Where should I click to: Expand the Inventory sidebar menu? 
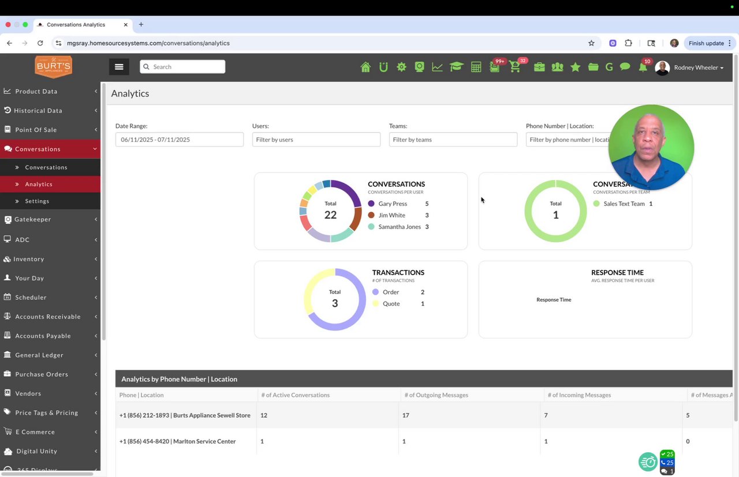click(50, 259)
